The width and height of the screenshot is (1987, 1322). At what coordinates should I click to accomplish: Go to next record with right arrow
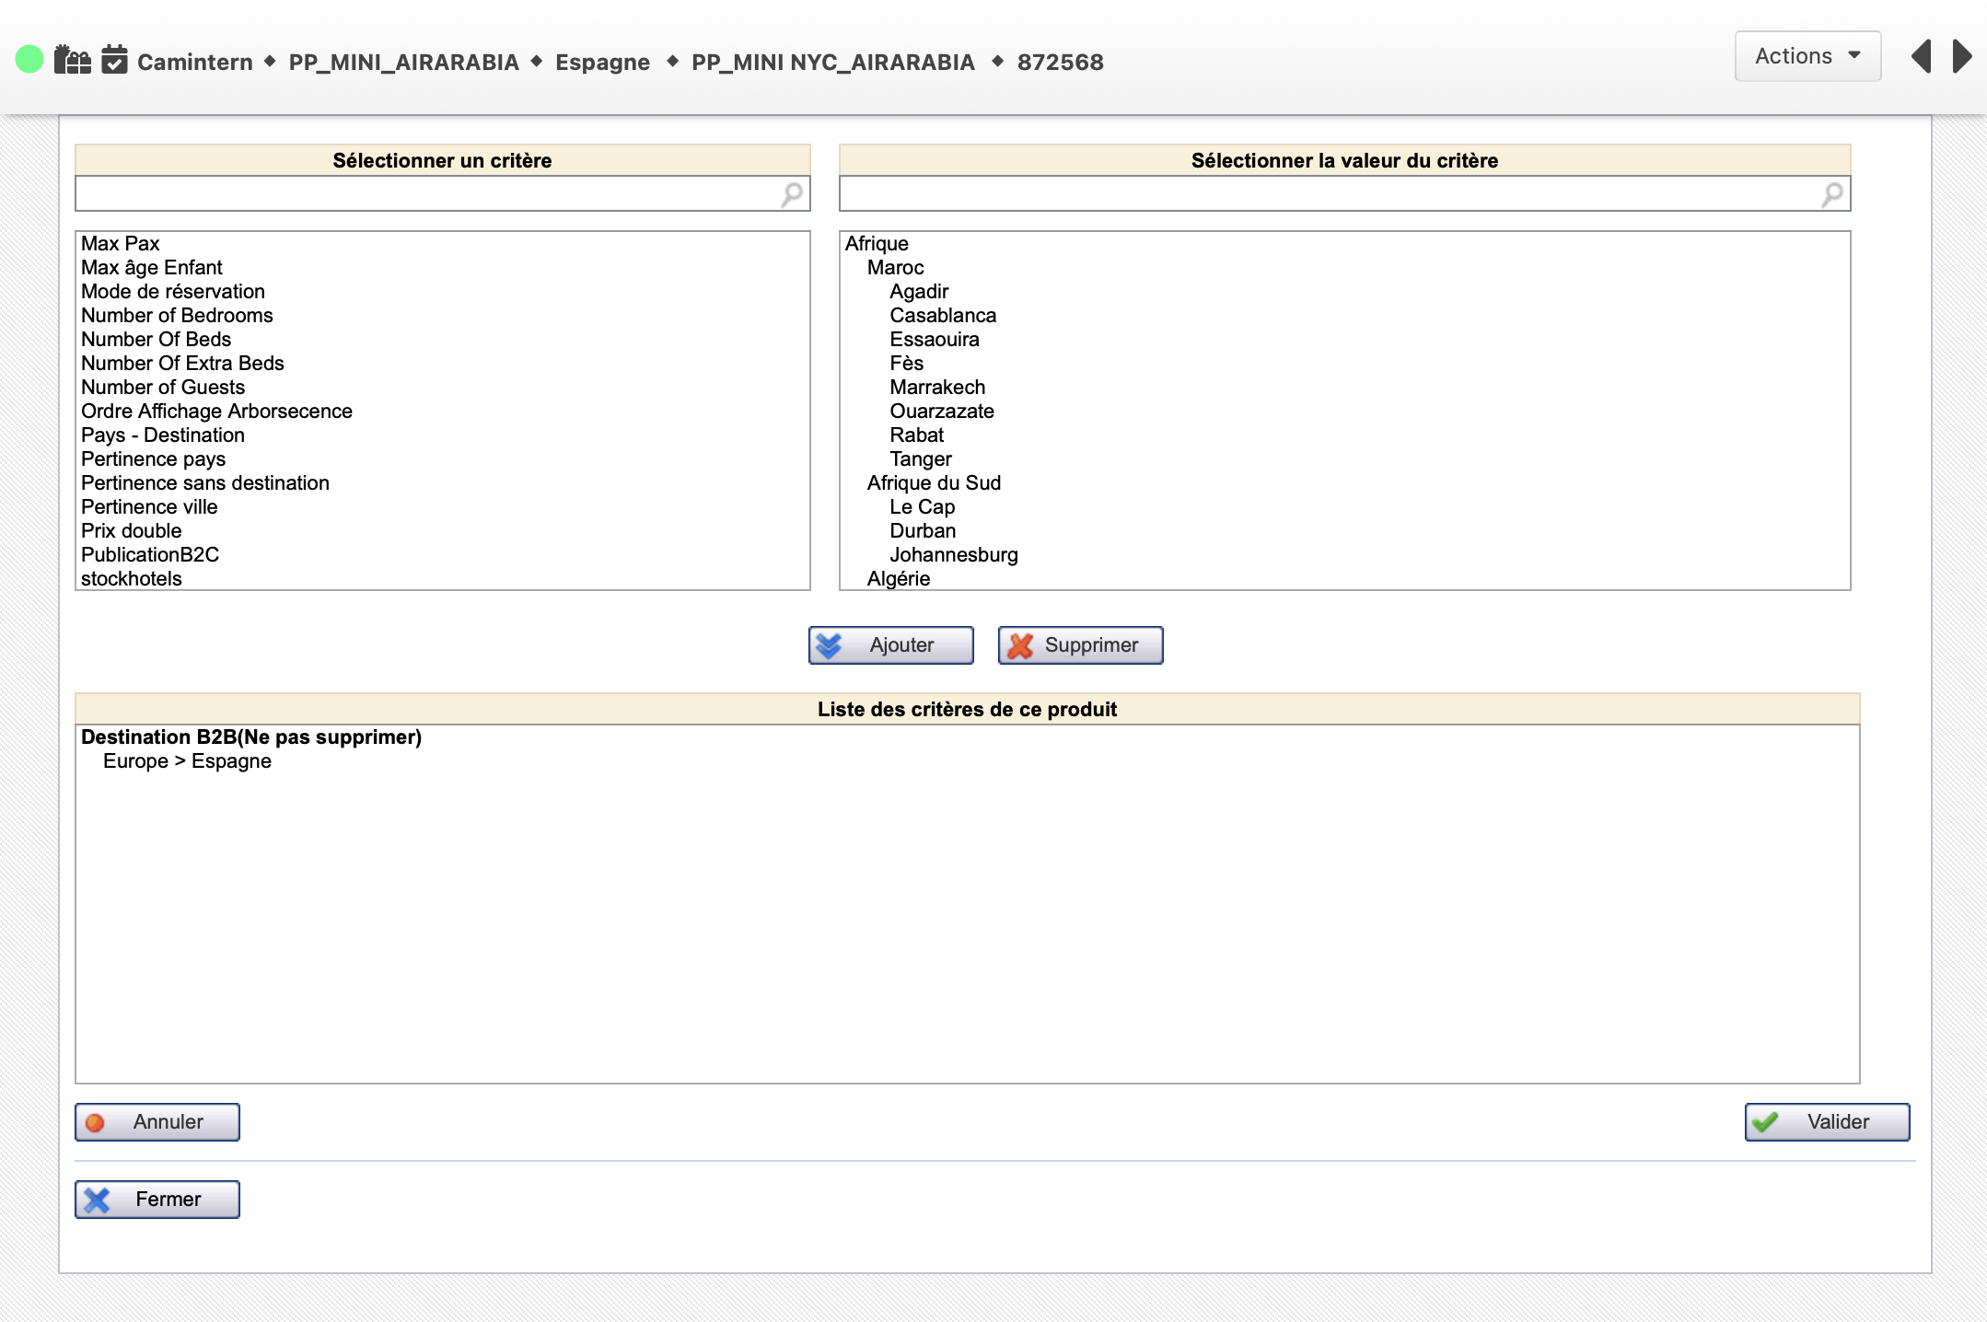click(x=1962, y=57)
